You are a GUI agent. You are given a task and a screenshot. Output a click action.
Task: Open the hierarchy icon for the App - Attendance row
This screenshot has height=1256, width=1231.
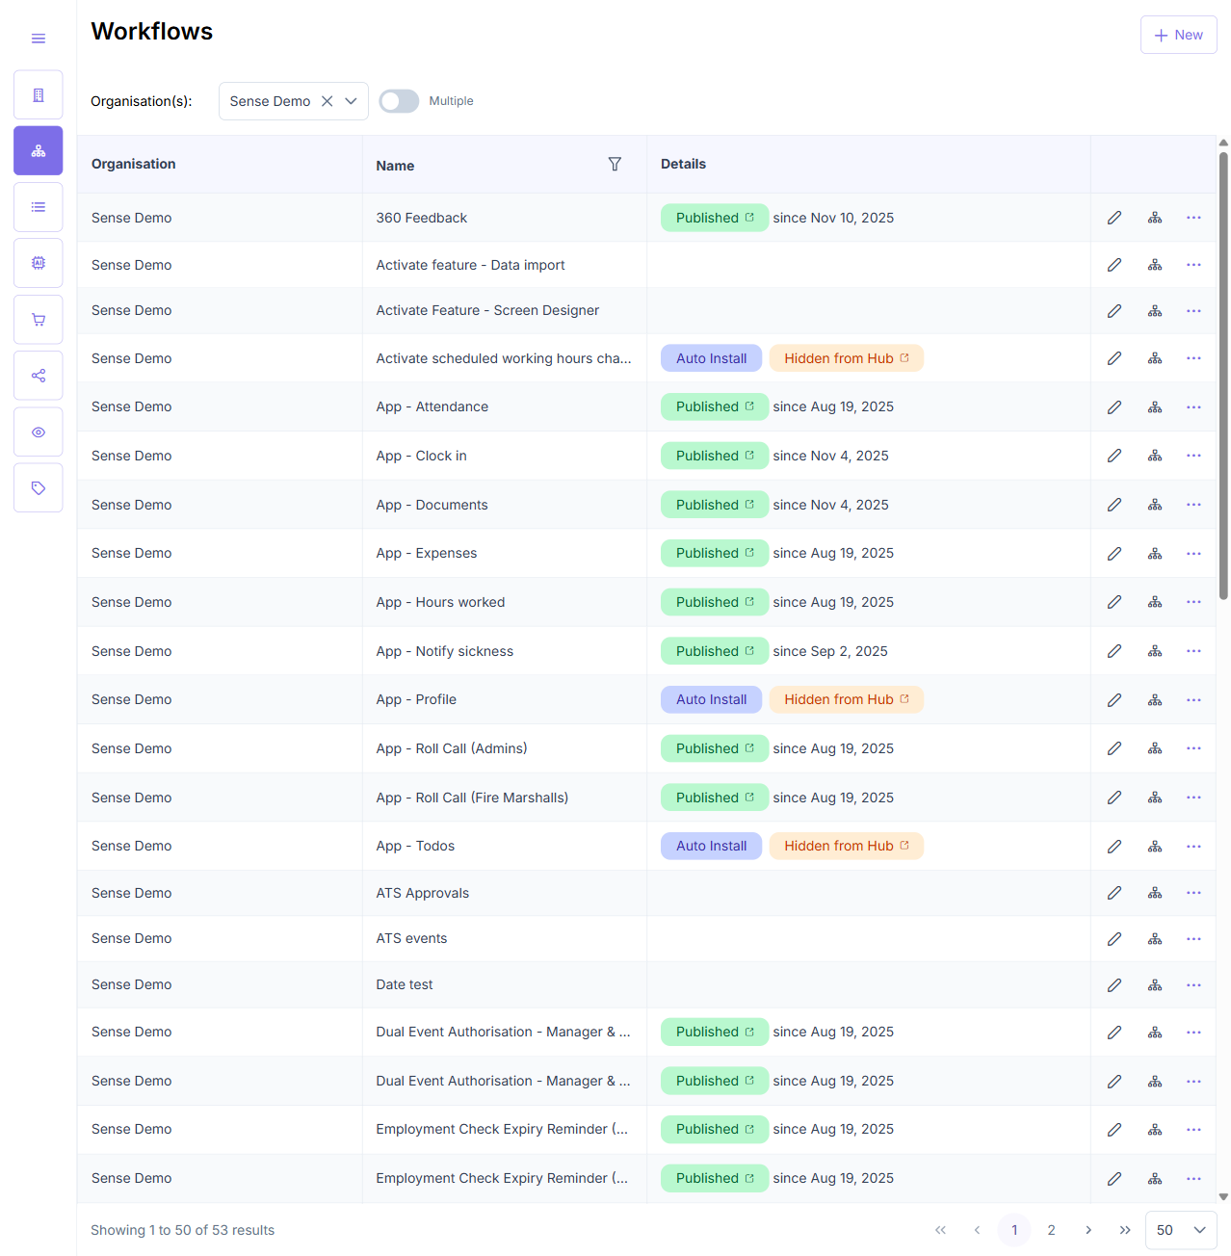click(1155, 407)
